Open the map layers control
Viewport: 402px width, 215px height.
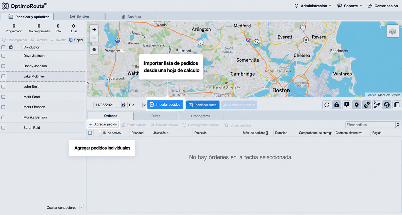tap(393, 31)
